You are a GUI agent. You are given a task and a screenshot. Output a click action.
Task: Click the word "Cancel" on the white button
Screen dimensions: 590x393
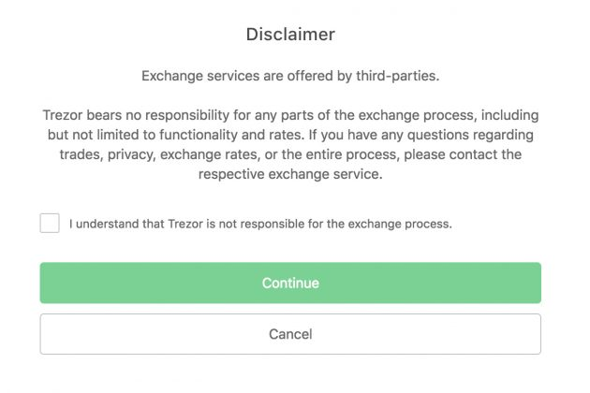pyautogui.click(x=290, y=334)
